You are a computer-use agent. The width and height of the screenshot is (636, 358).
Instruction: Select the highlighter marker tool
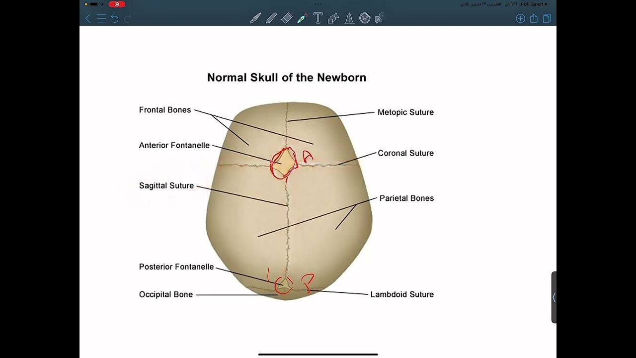[x=271, y=18]
